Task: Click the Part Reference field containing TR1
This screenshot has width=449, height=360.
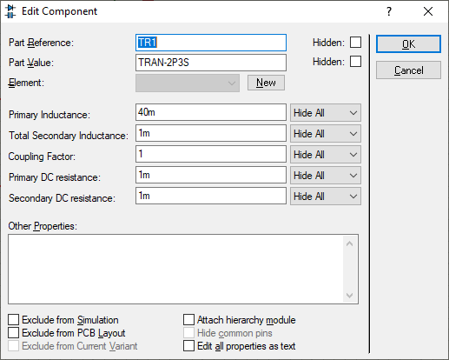Action: pos(211,43)
